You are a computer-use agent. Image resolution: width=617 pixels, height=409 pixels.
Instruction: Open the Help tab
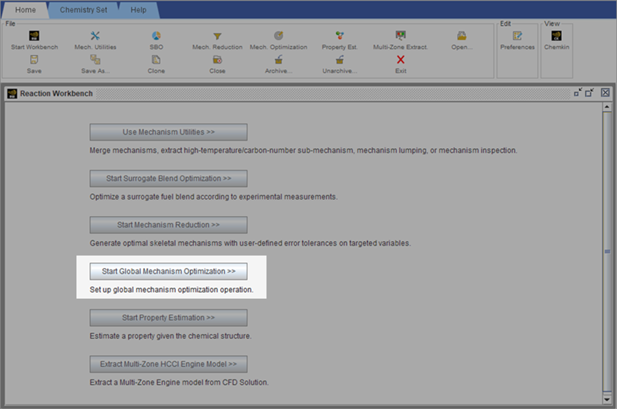(138, 10)
